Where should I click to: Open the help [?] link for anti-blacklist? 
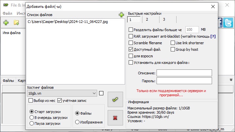pos(213,36)
